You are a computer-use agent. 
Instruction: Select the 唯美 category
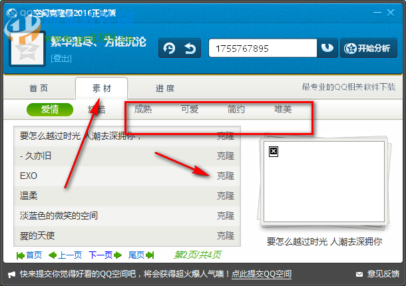(283, 109)
